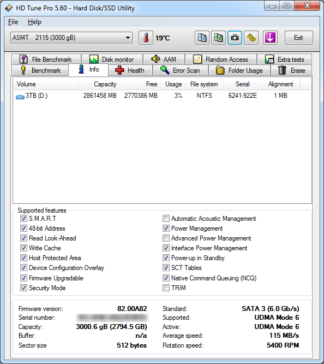
Task: Open the Health tab red cross
Action: pos(119,70)
